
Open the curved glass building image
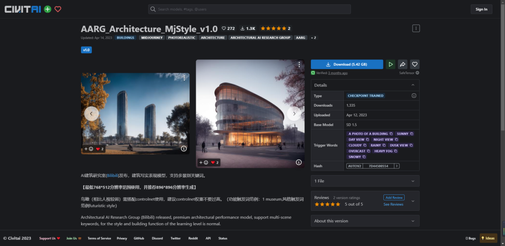click(x=250, y=113)
